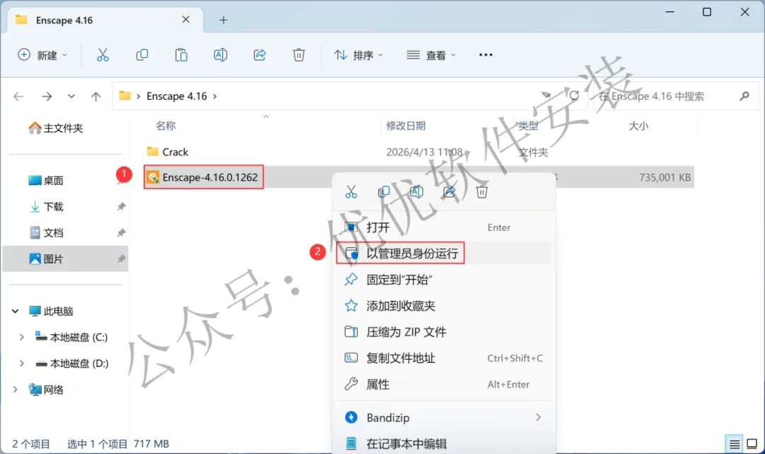The image size is (765, 454).
Task: Click the Cut icon in the context menu
Action: [x=351, y=192]
